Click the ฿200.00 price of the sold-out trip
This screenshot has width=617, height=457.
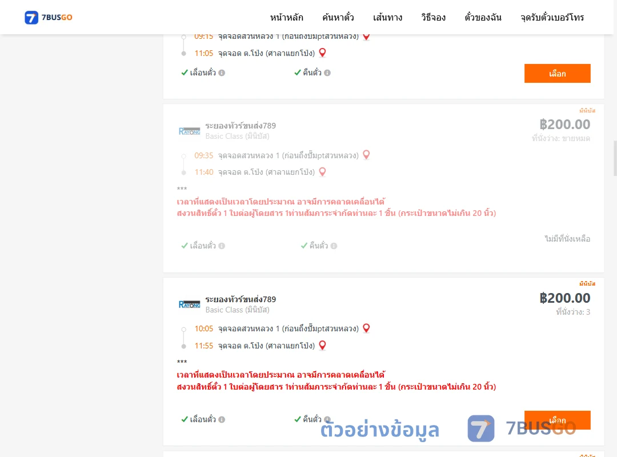[x=564, y=125]
